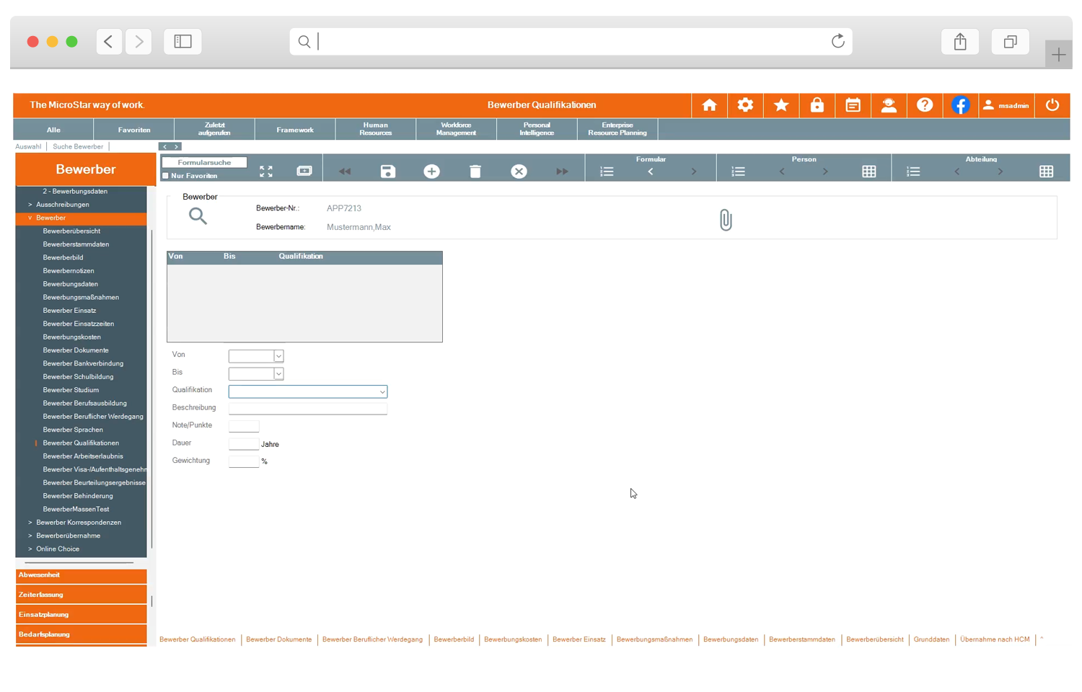Screen dimensions: 1082x692
Task: Add new record with plus icon
Action: point(431,172)
